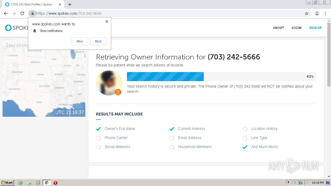Open the ABOUT page
Viewport: 331px width, 186px height.
279,28
